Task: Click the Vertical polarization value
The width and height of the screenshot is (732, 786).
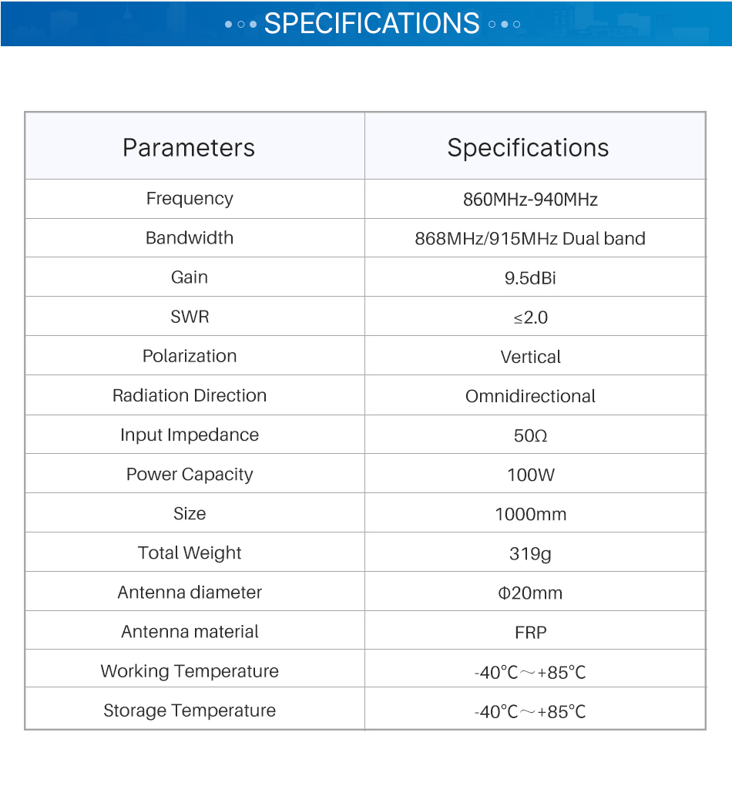Action: 530,357
